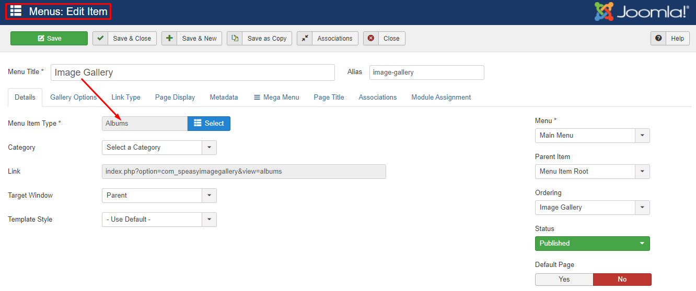Open the Mega Menu tab
This screenshot has height=291, width=696.
tap(276, 98)
